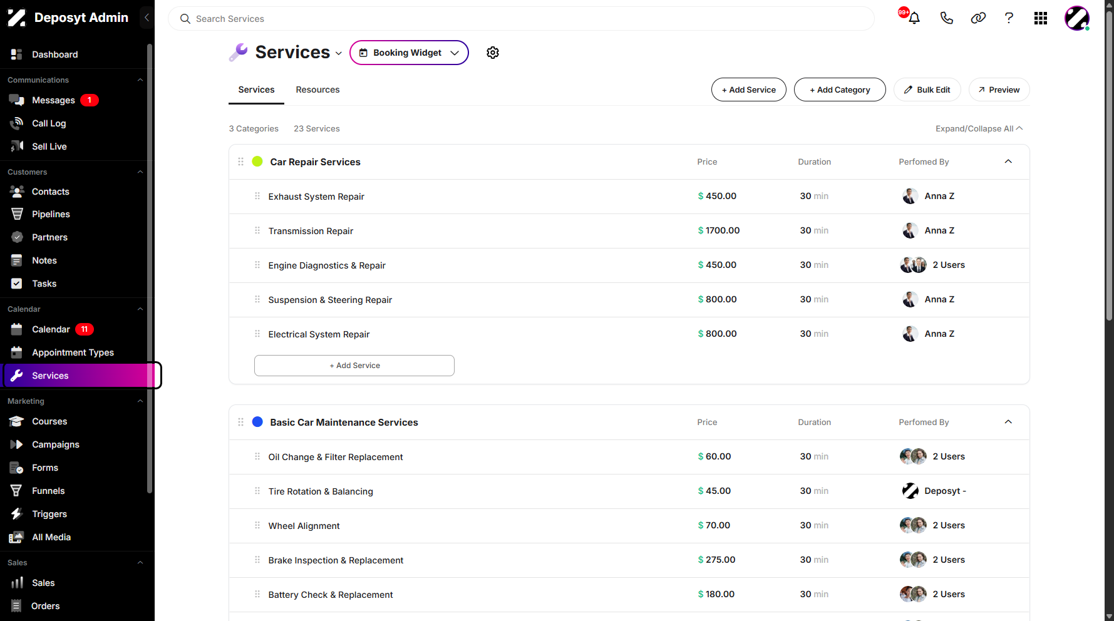Select the Services tab

point(256,90)
